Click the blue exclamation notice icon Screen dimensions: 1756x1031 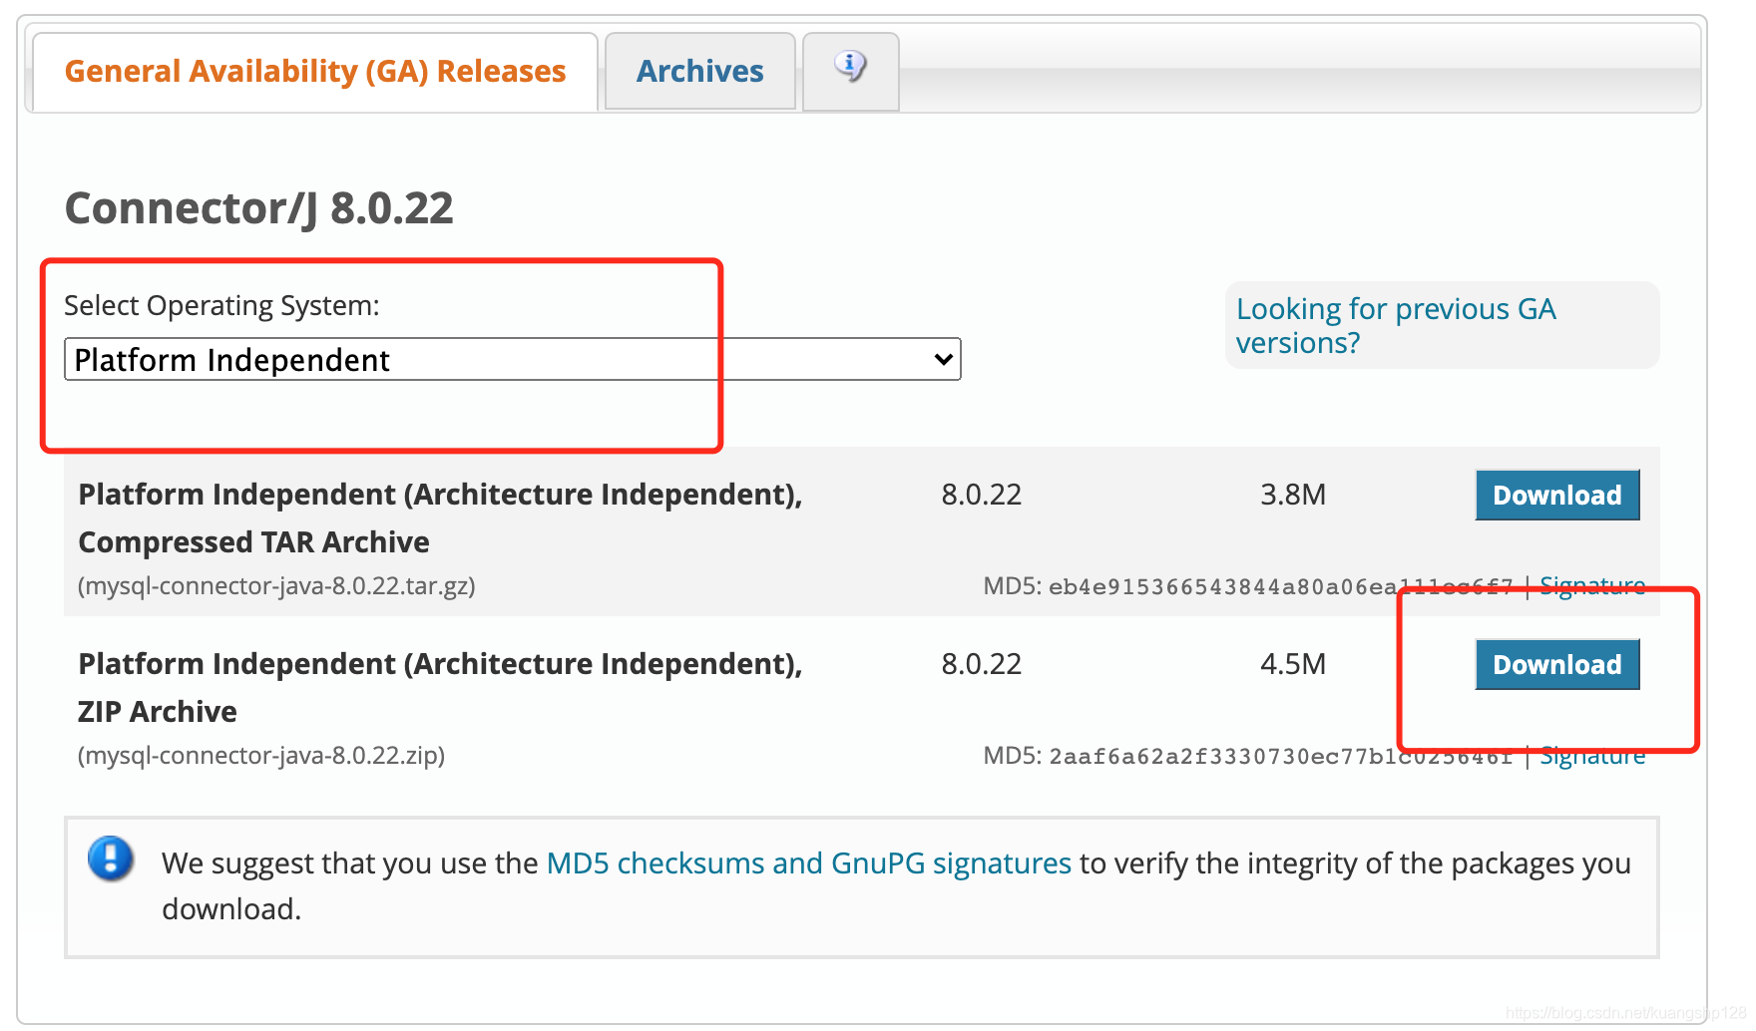tap(111, 859)
